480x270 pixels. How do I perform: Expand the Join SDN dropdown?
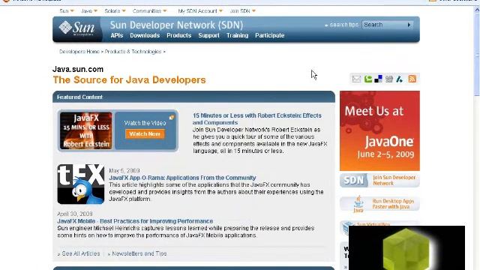[242, 11]
